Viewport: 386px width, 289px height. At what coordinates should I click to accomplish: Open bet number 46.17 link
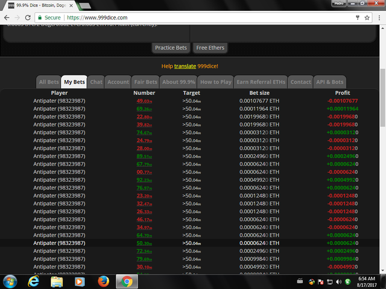(x=144, y=219)
